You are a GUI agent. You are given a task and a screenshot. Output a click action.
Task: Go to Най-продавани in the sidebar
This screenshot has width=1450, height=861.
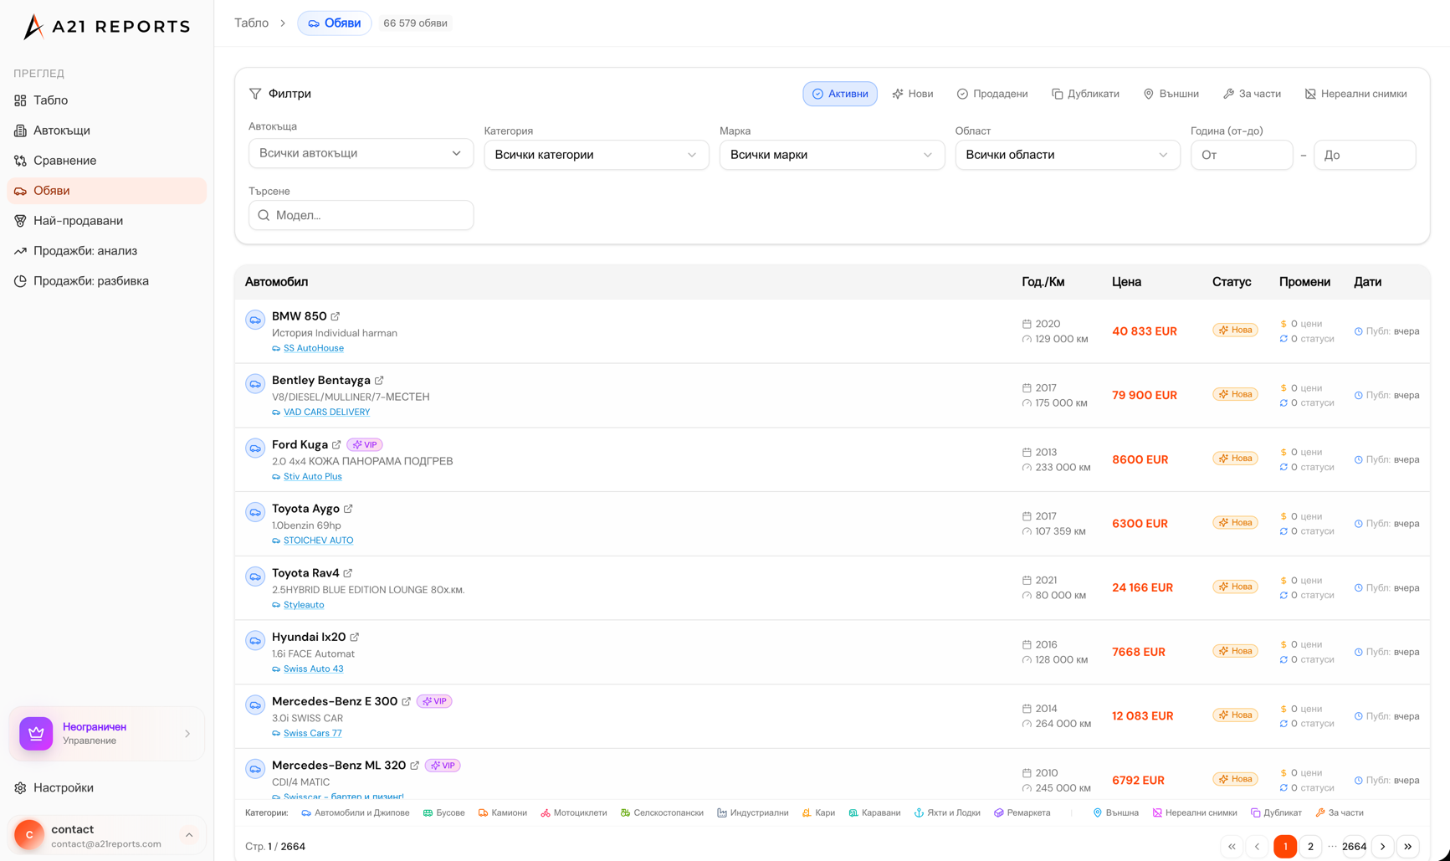click(78, 221)
